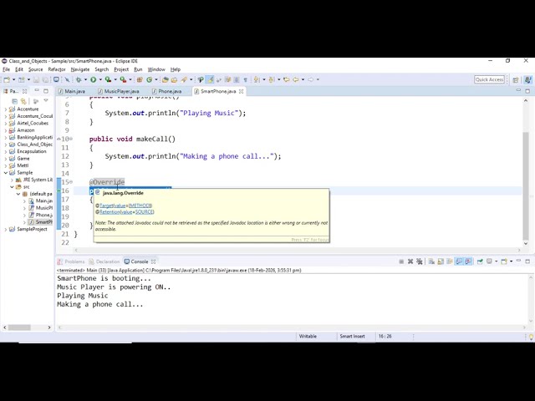Viewport: 535px width, 401px height.
Task: Click the editor vertical scrollbar thumb
Action: pyautogui.click(x=526, y=185)
